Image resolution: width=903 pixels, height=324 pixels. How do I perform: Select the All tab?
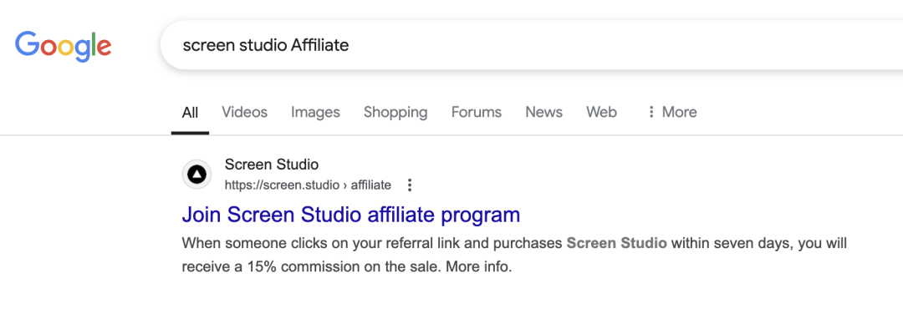[190, 112]
